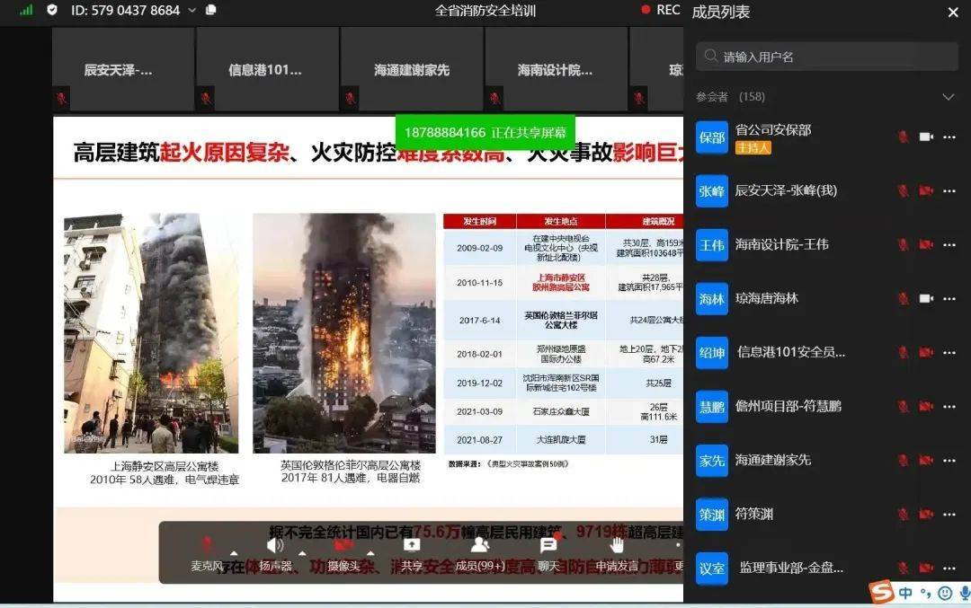971x608 pixels.
Task: Toggle camera for 辰安天泽-张峰(我)
Action: 926,190
